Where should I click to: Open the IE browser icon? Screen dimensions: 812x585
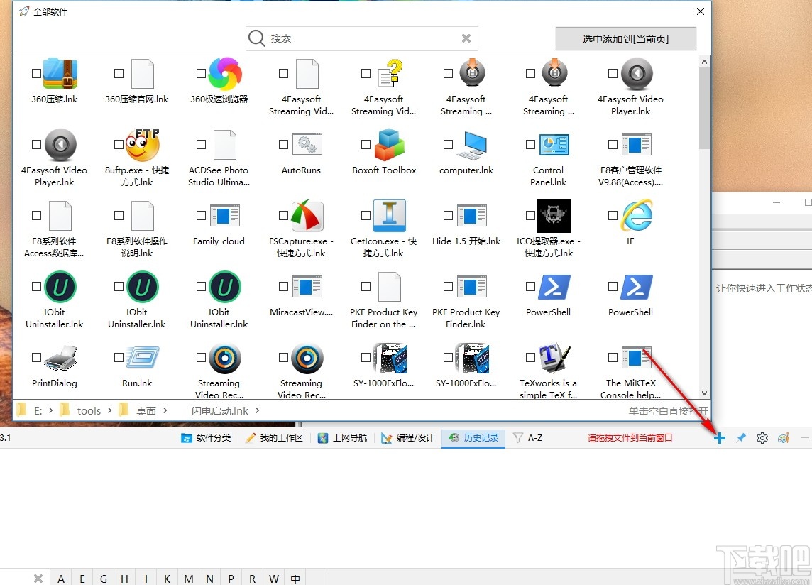(x=637, y=216)
